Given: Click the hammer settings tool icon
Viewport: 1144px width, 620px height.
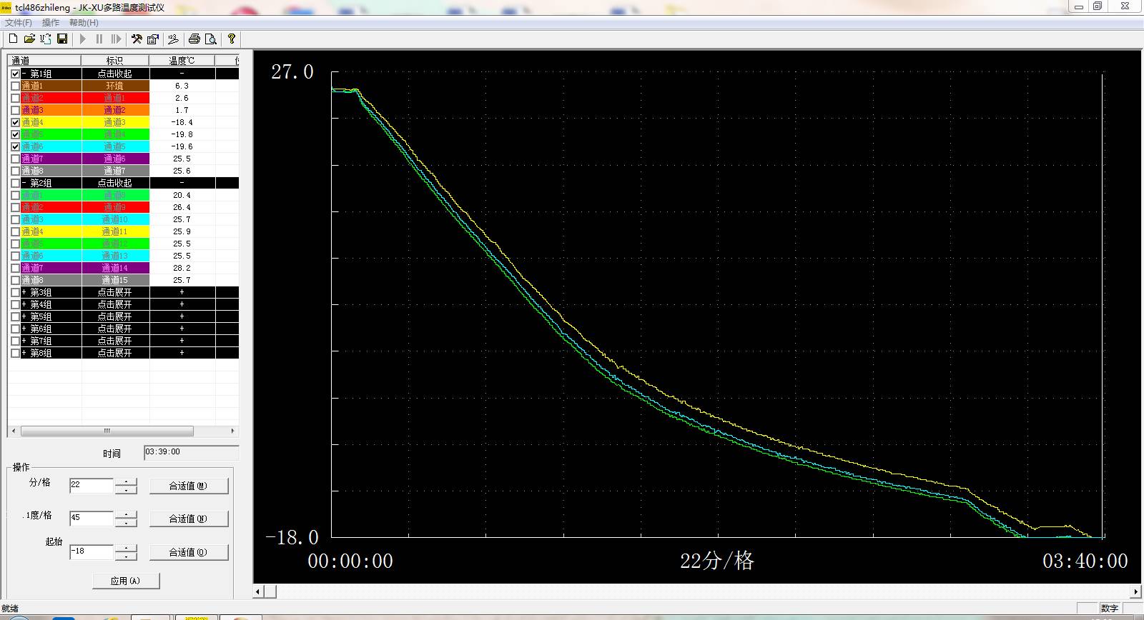Looking at the screenshot, I should 137,39.
